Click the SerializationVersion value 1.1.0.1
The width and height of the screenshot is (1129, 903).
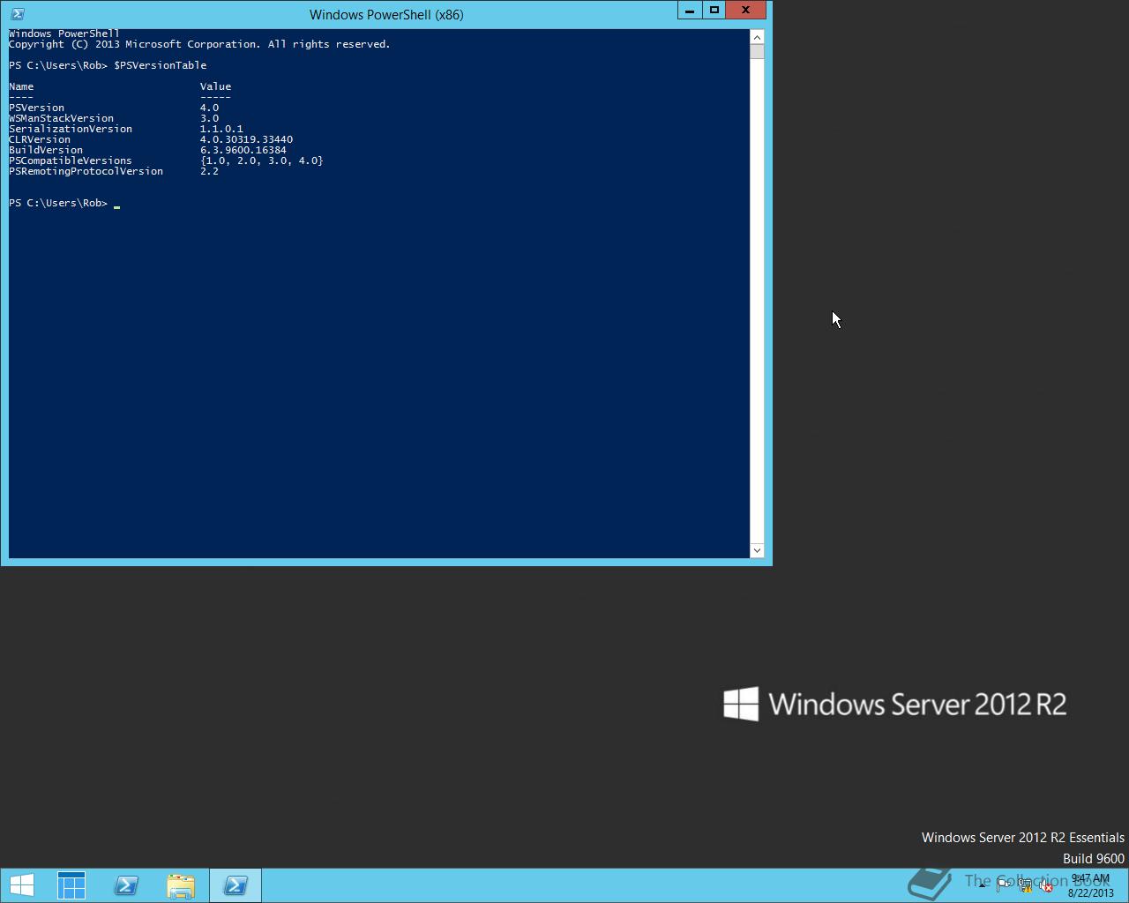point(221,129)
